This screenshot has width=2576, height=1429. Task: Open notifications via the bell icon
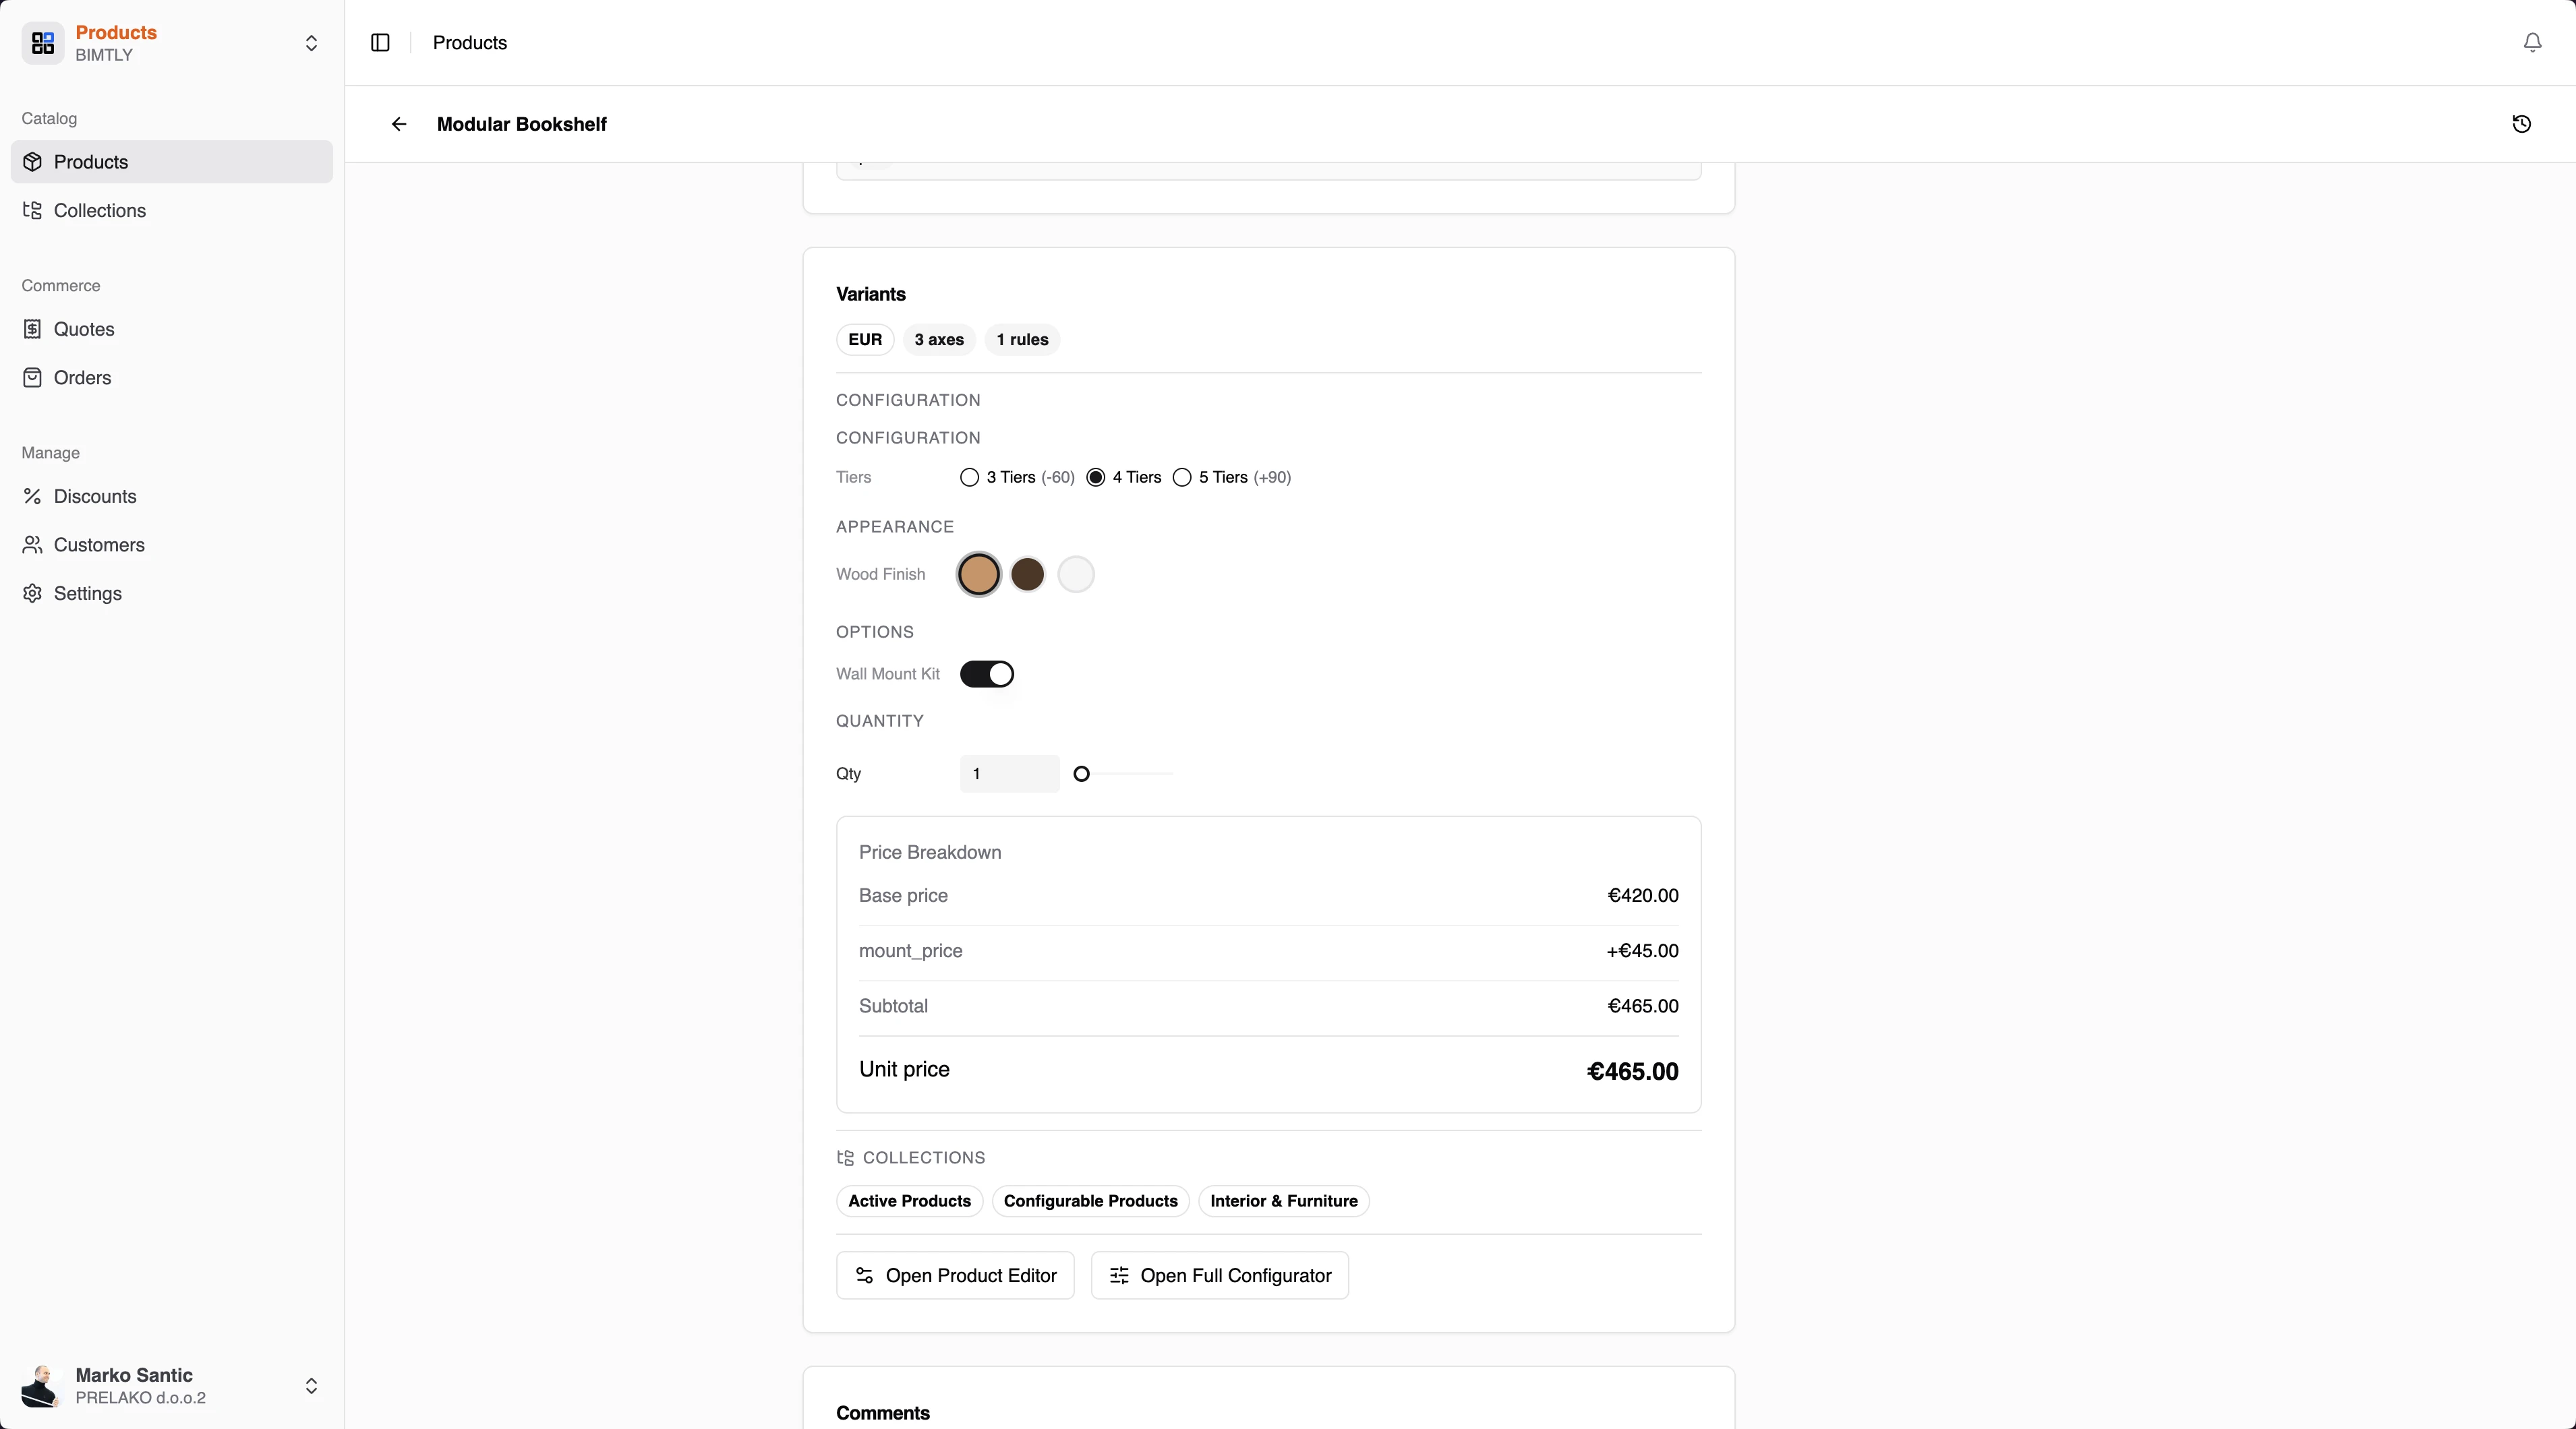[2531, 43]
